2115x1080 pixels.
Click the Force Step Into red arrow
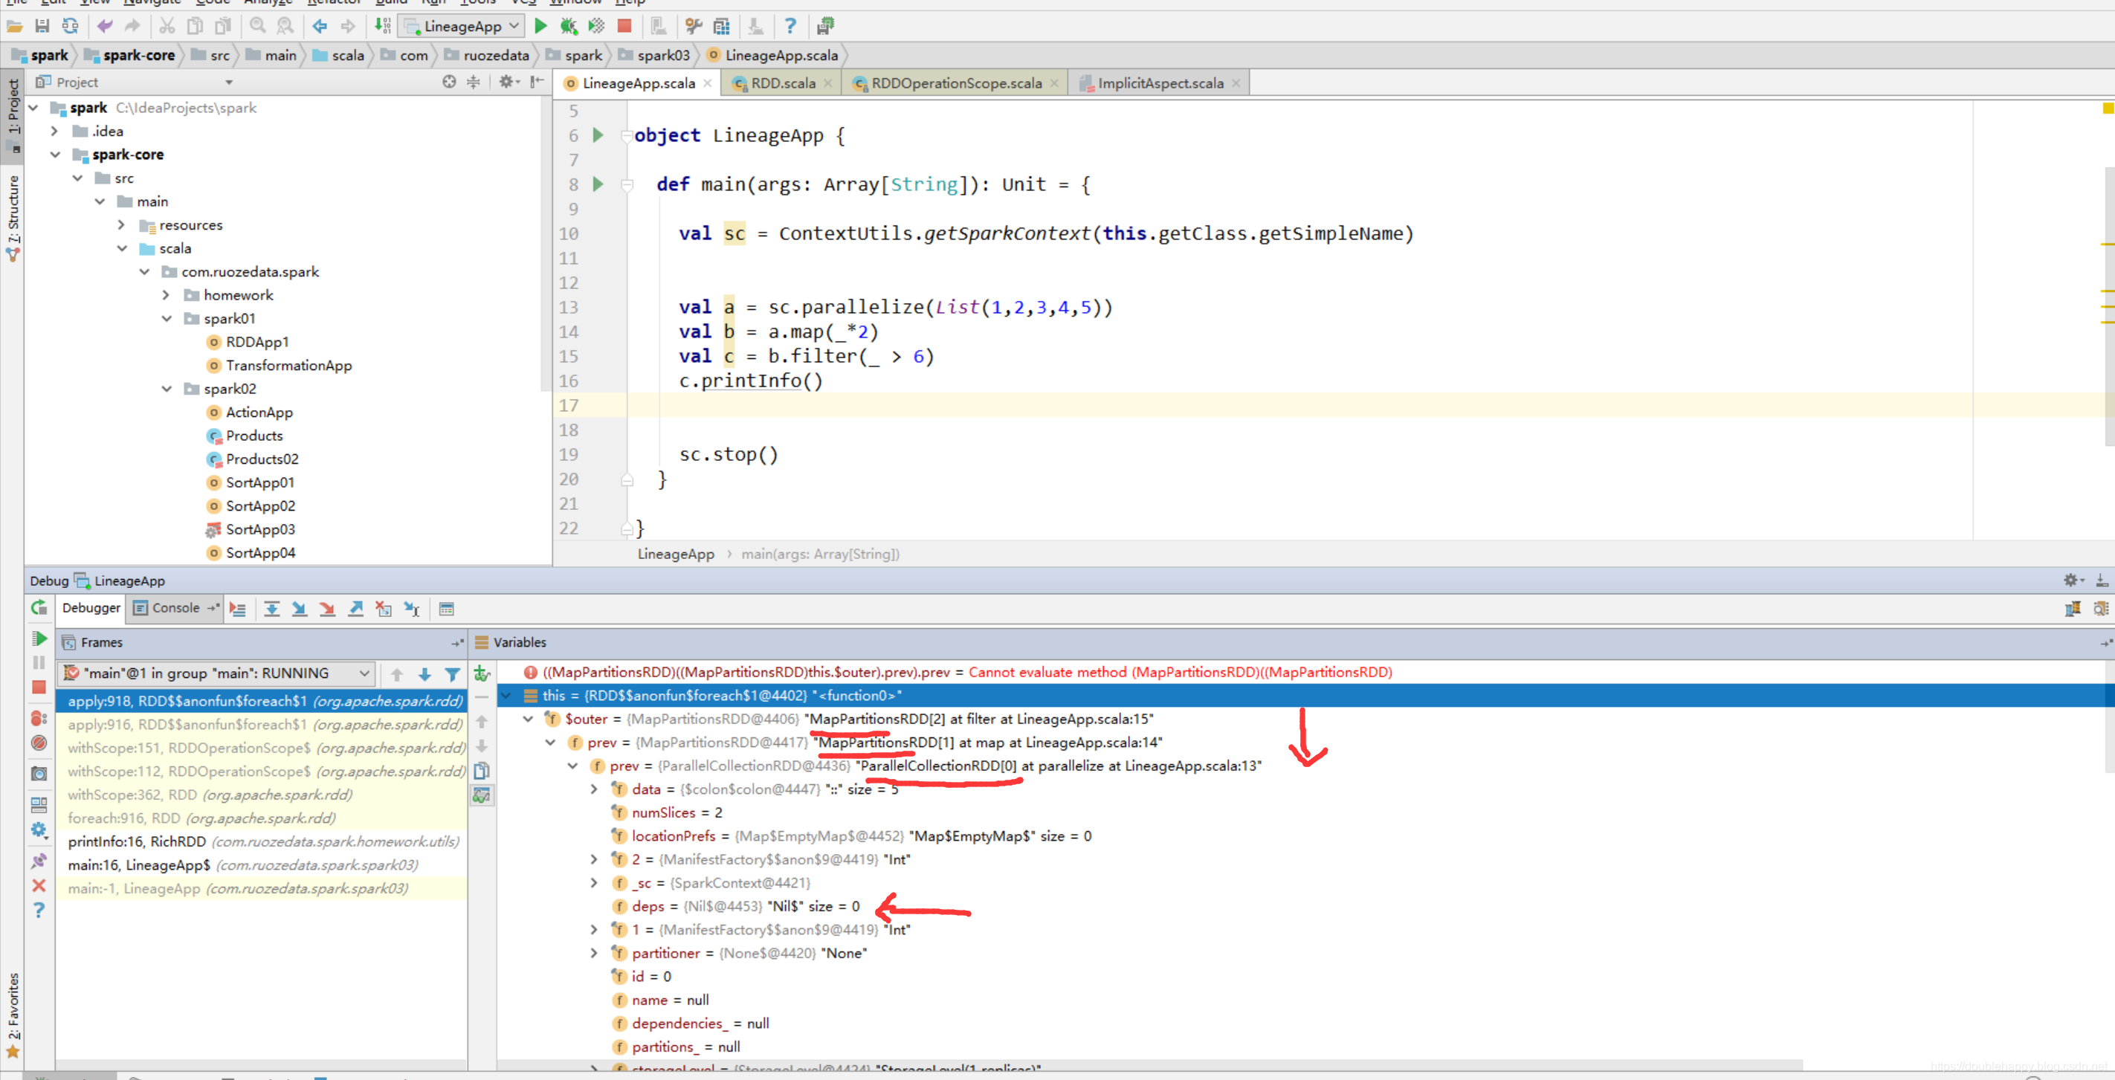pyautogui.click(x=328, y=608)
